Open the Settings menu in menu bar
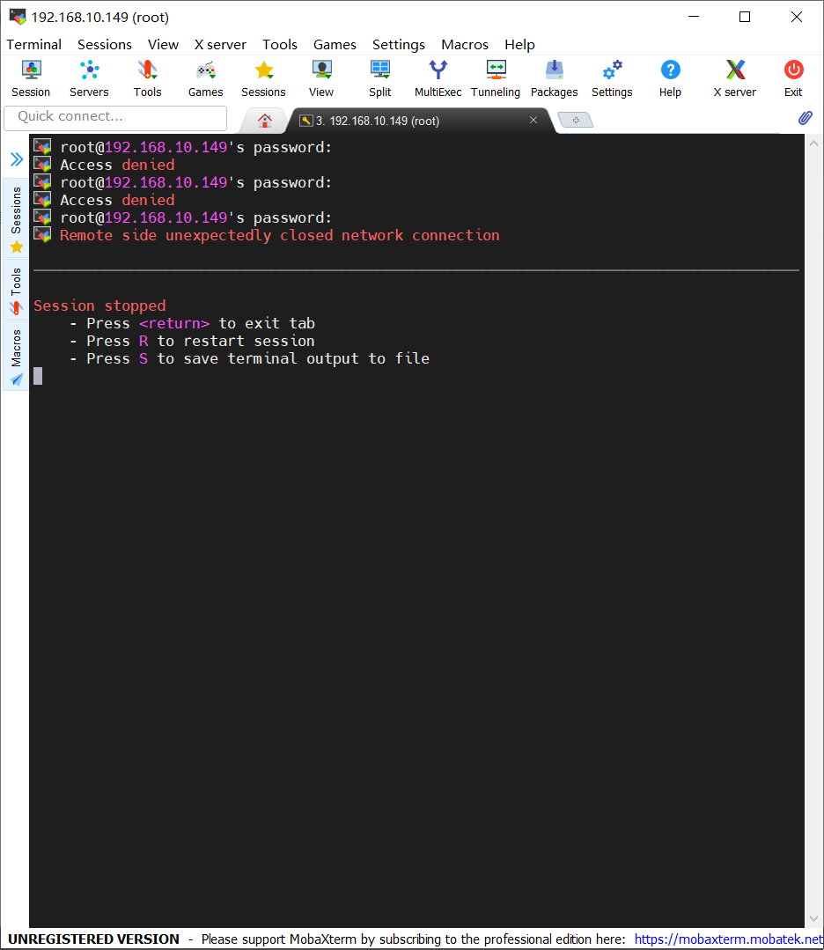Screen dimensions: 824x950 click(399, 44)
